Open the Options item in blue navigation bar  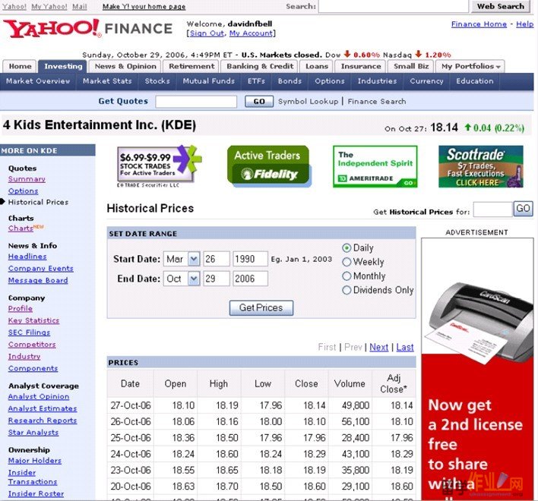330,81
